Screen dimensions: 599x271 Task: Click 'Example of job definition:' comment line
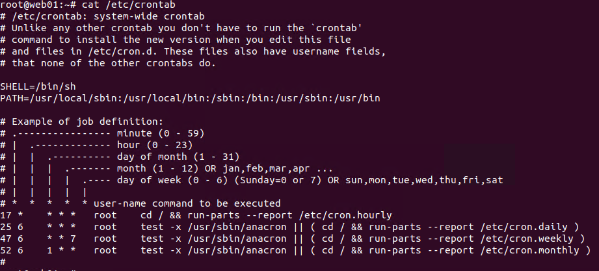87,121
